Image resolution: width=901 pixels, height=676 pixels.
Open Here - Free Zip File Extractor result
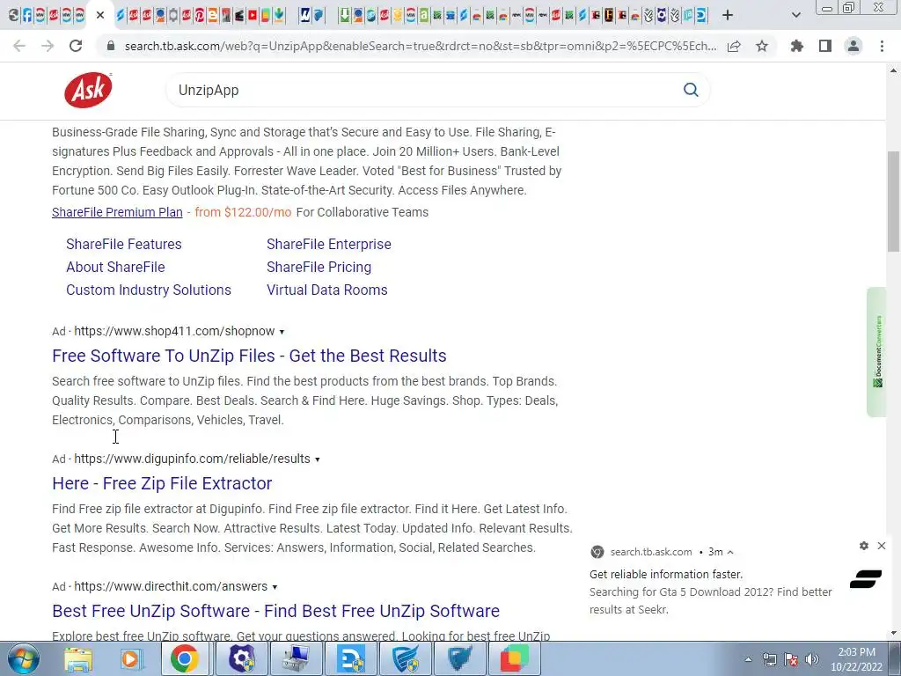162,483
